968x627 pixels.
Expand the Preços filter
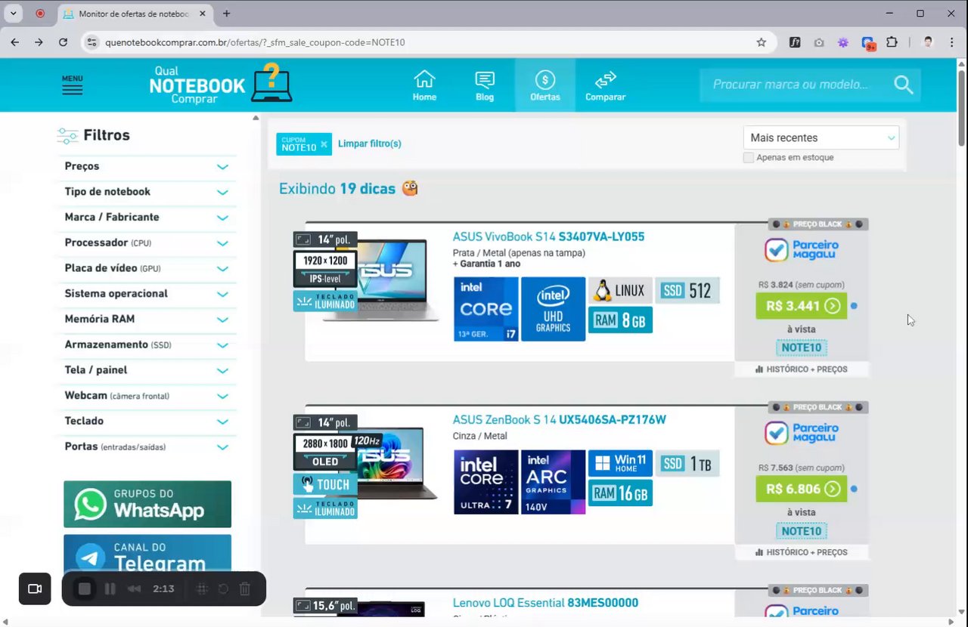click(x=147, y=166)
